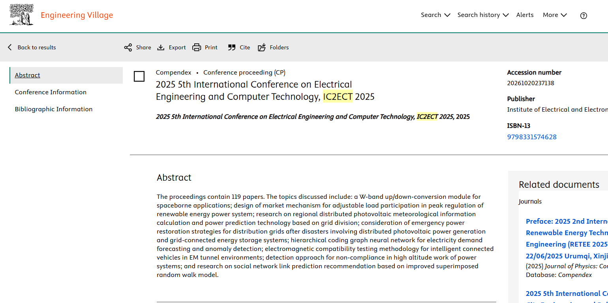Click the Folders icon
The image size is (608, 303).
coord(262,47)
